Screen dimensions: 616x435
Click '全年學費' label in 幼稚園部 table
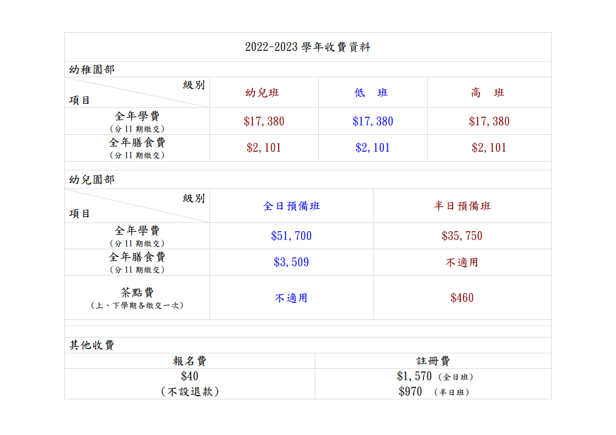[x=137, y=116]
